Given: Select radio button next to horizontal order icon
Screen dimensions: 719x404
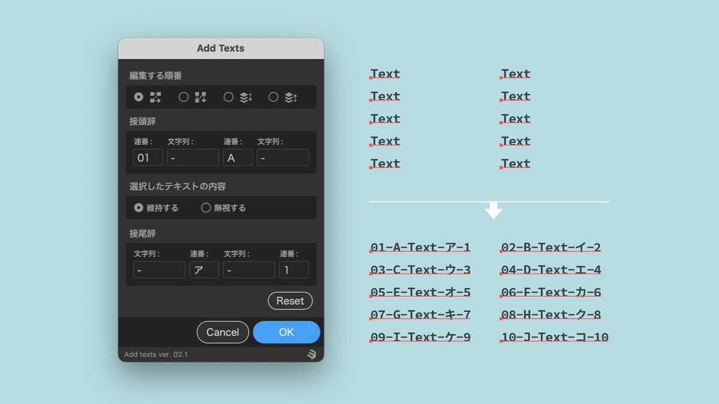Looking at the screenshot, I should coord(137,96).
